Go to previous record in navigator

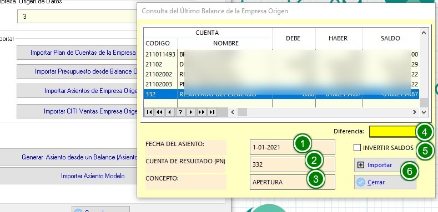pos(169,112)
